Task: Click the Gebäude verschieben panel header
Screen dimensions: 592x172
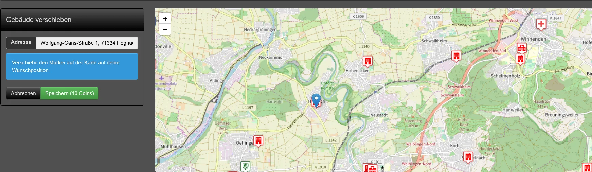Action: [72, 20]
